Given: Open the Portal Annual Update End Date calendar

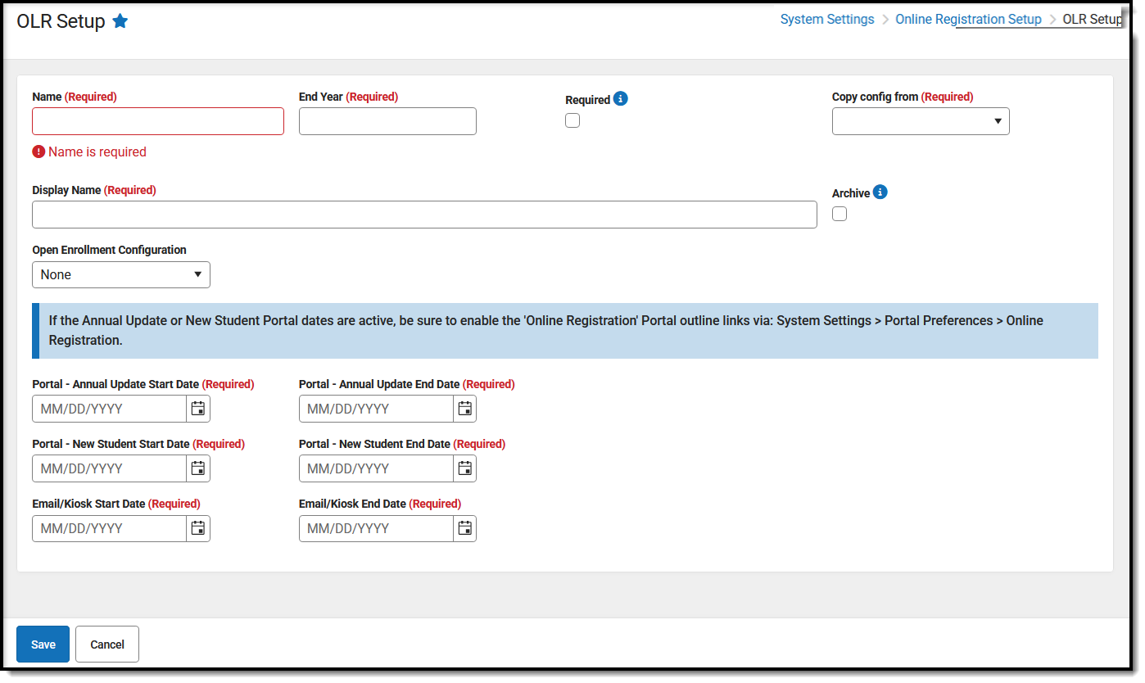Looking at the screenshot, I should click(x=464, y=408).
